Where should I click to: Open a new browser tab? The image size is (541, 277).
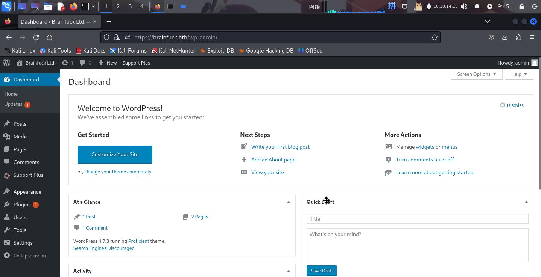coord(109,21)
